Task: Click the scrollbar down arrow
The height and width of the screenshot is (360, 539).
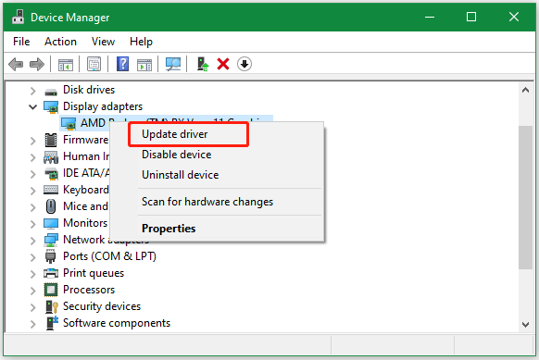Action: coord(525,324)
